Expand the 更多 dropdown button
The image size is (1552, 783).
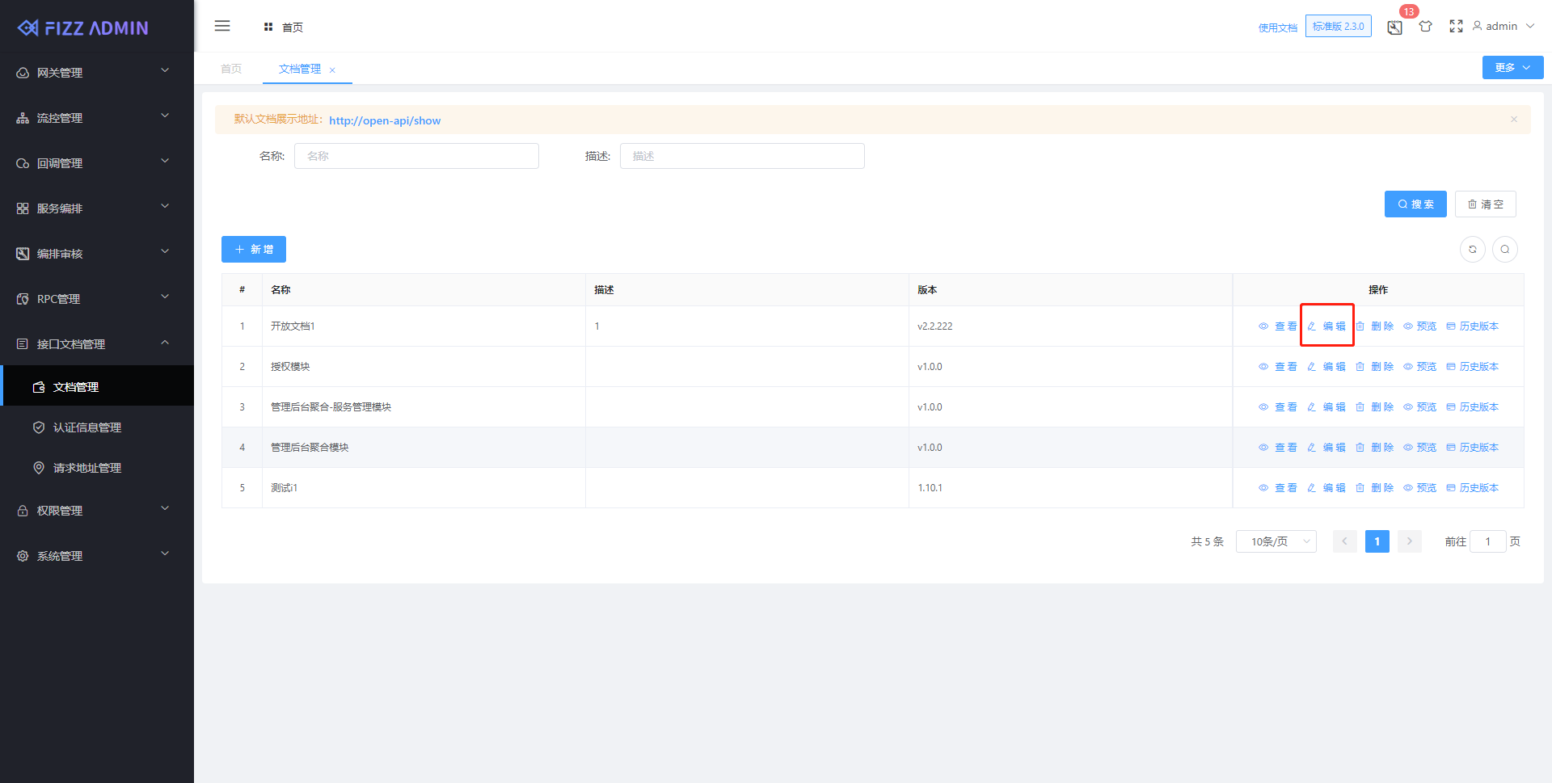click(x=1512, y=68)
